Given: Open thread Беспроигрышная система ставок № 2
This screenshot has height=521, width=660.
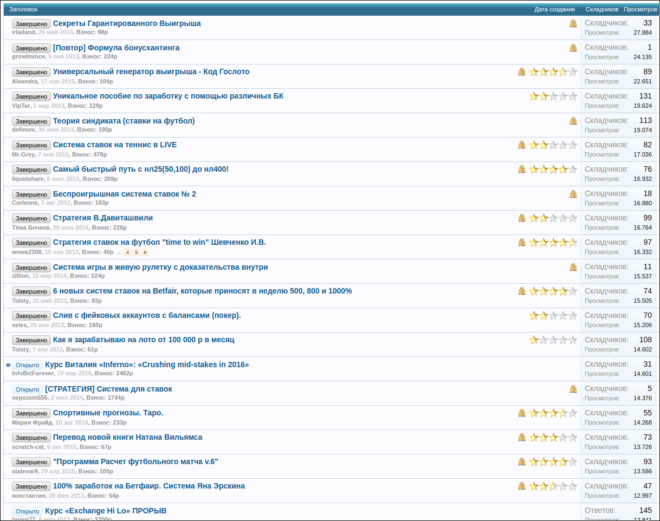Looking at the screenshot, I should click(125, 194).
